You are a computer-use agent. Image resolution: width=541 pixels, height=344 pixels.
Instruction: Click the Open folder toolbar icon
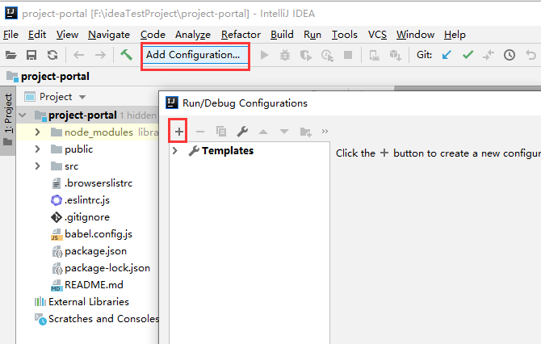pos(10,55)
